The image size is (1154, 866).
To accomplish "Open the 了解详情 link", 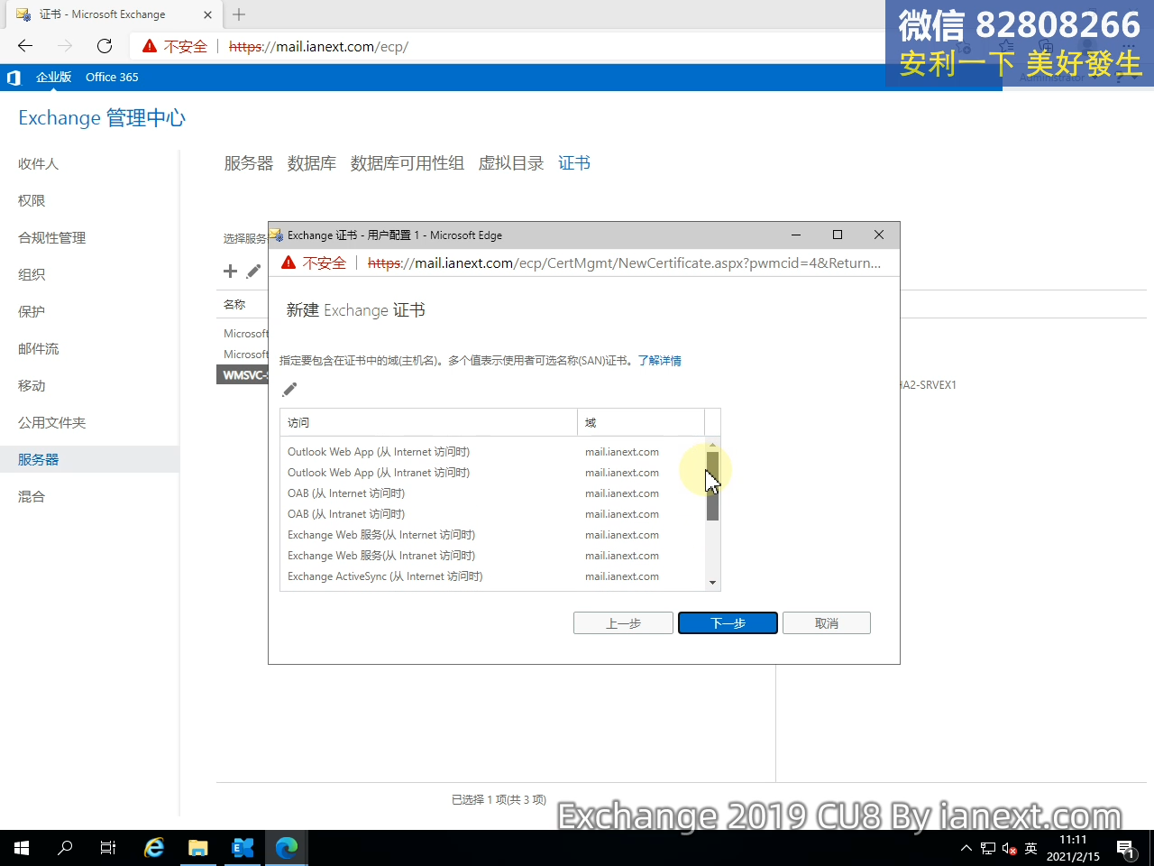I will [x=660, y=361].
